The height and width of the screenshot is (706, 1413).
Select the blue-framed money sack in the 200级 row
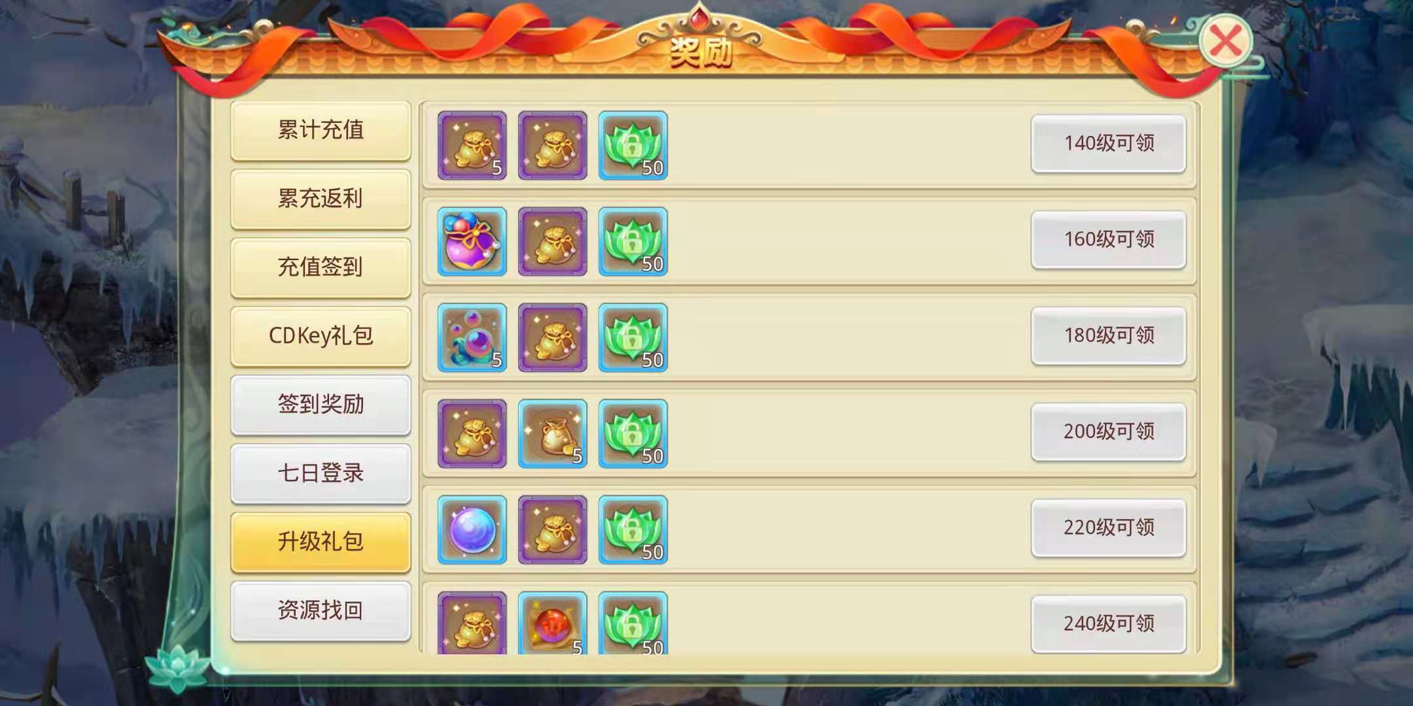click(x=552, y=433)
